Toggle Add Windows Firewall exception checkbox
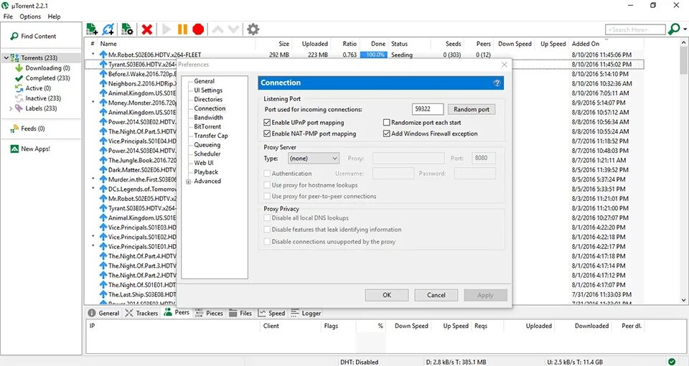The image size is (689, 366). 387,133
